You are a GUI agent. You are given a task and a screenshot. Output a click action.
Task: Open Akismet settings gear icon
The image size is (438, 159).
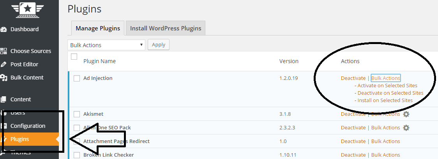click(x=406, y=114)
